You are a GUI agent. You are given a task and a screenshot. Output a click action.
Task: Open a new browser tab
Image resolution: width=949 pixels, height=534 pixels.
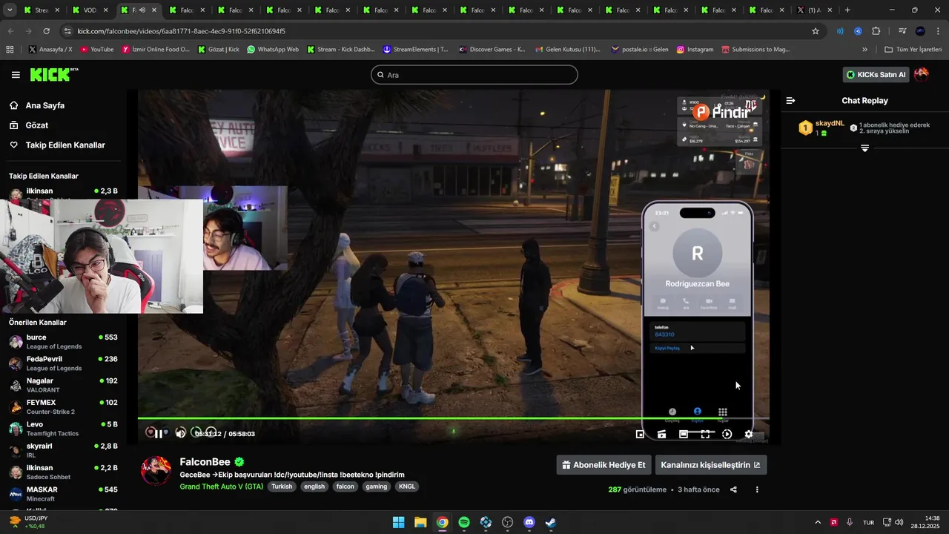(847, 10)
